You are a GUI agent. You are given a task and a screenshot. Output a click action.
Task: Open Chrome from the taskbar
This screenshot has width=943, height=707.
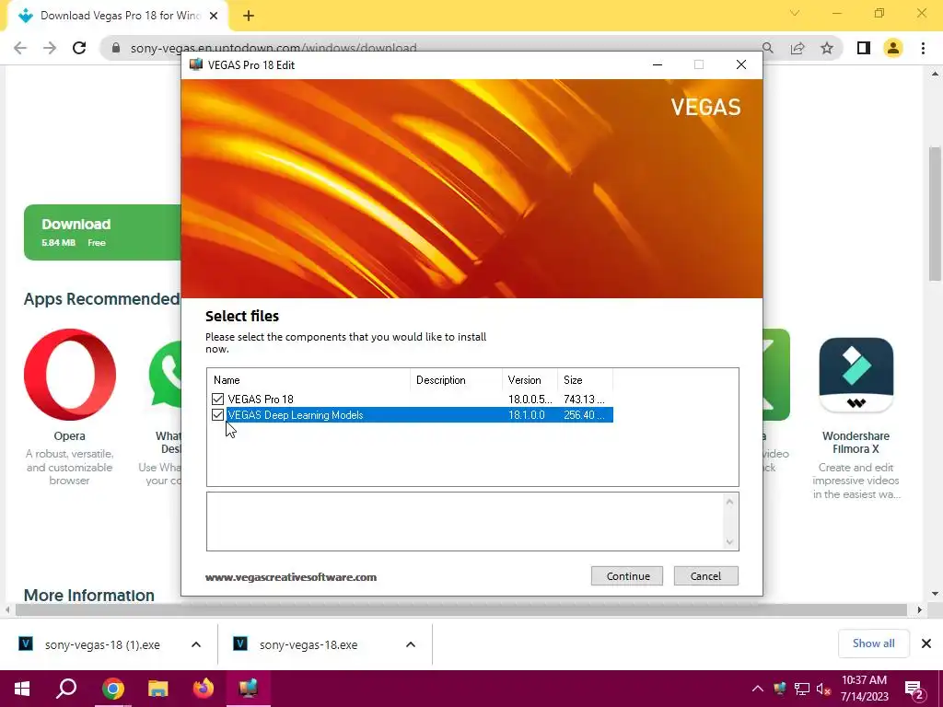pos(112,689)
